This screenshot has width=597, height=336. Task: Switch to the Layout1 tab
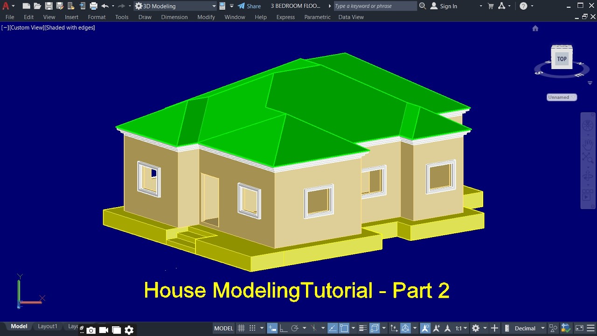point(48,326)
